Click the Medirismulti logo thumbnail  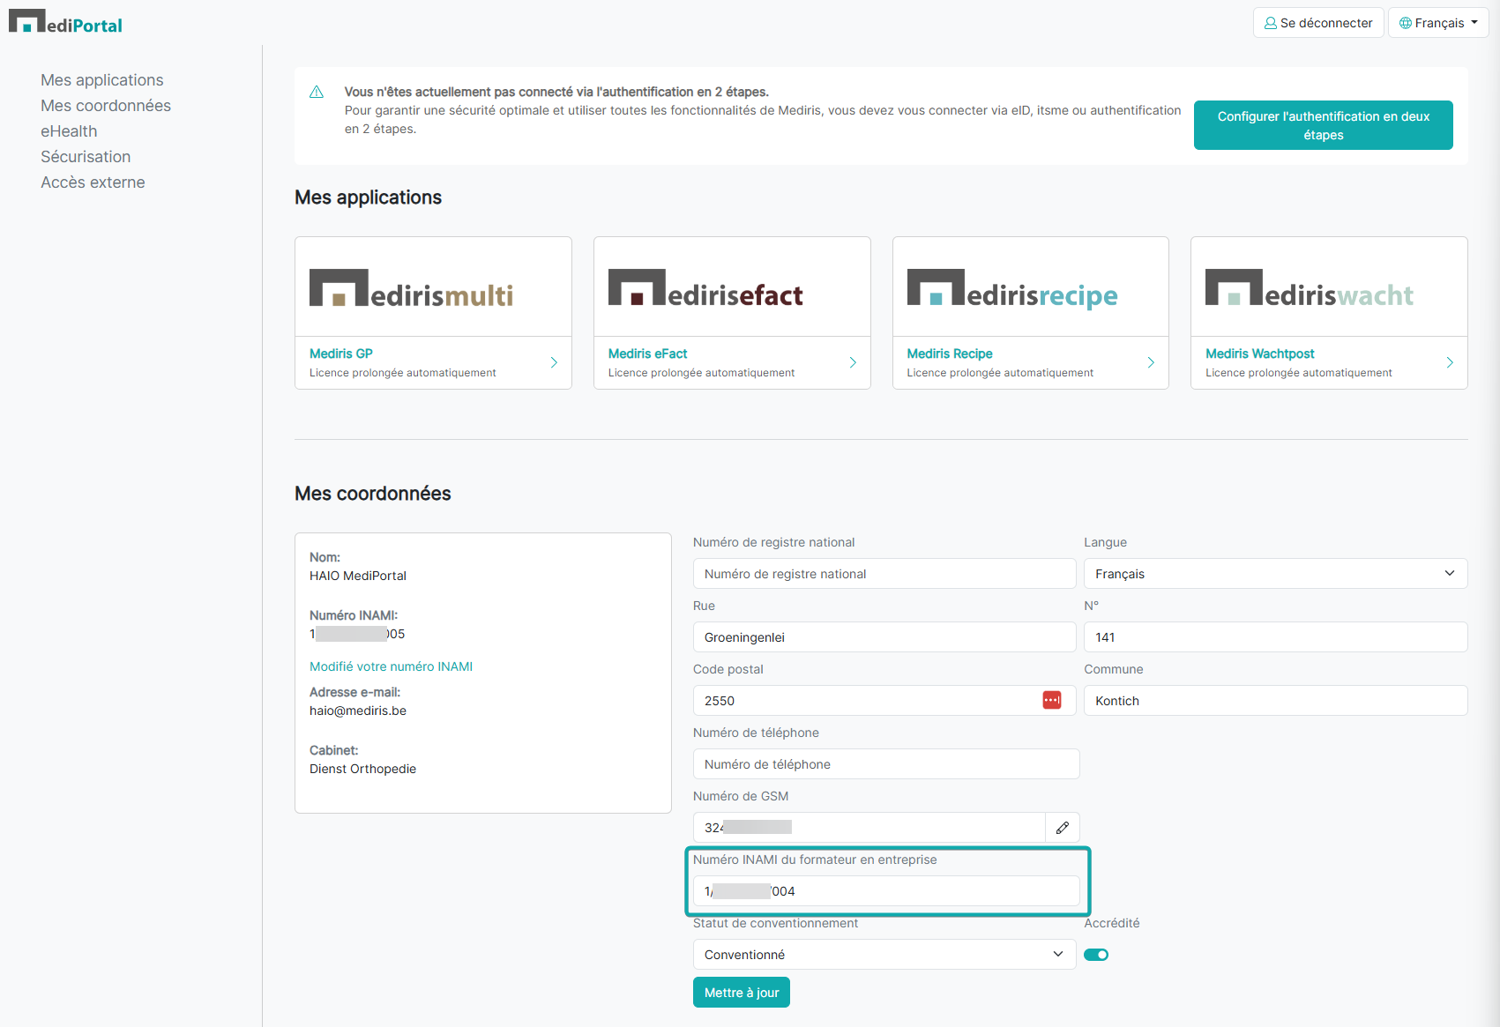point(411,289)
